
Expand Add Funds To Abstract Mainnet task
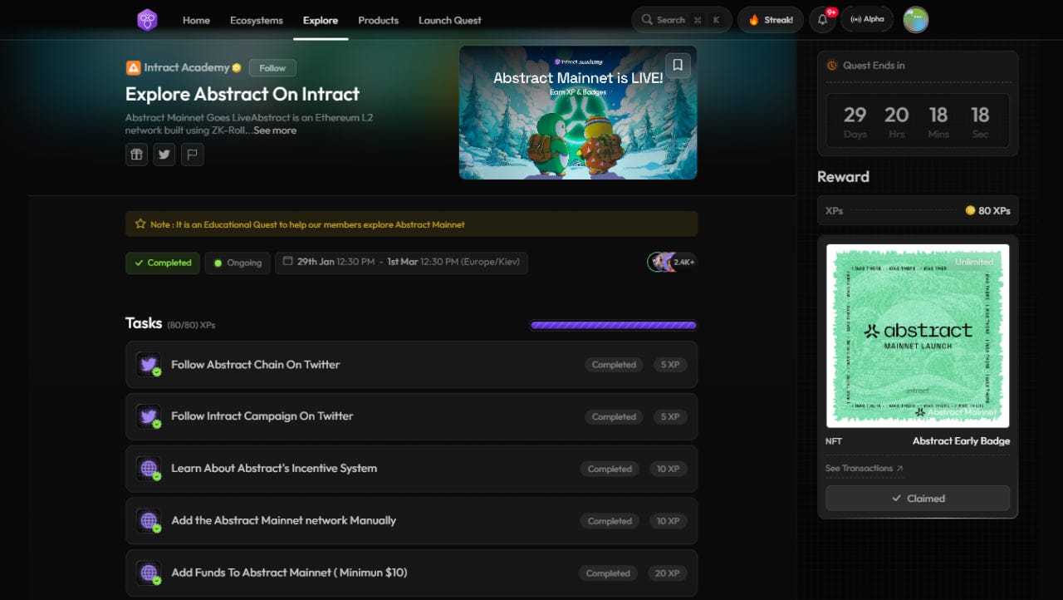411,573
